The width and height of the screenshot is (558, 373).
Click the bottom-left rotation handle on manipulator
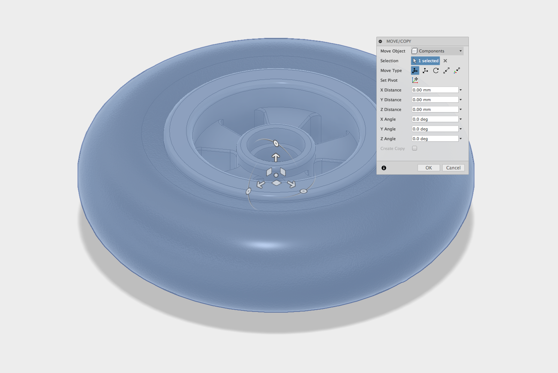tap(248, 191)
